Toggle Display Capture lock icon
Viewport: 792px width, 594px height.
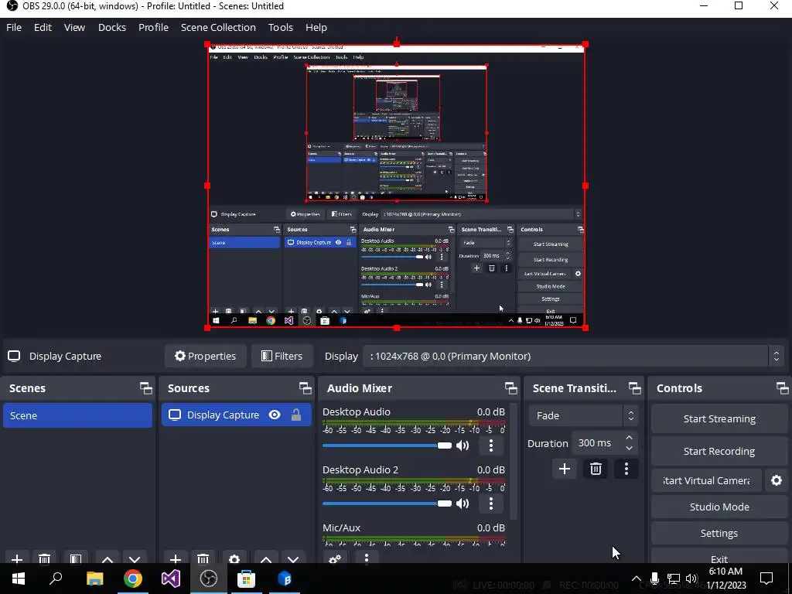pos(296,415)
